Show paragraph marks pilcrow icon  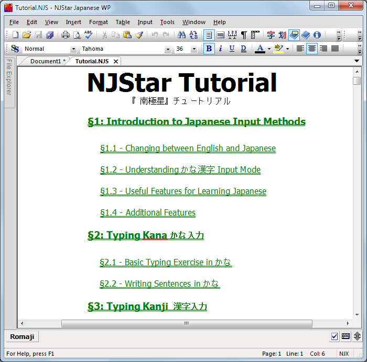point(244,35)
